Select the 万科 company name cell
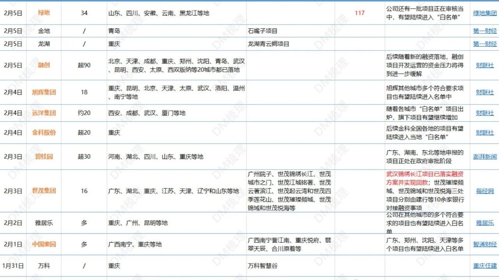This screenshot has height=280, width=499. [44, 266]
